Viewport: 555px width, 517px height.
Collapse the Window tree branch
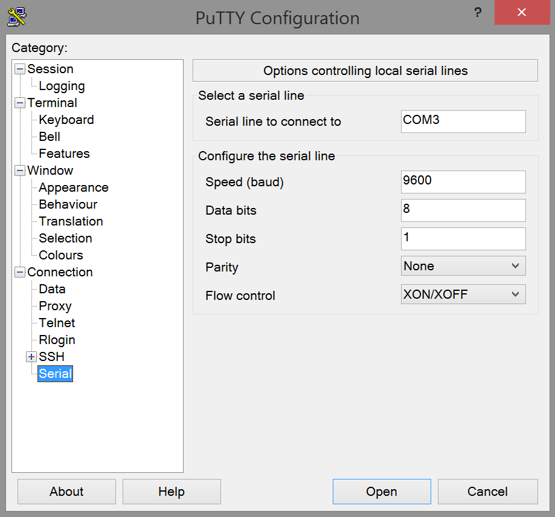[20, 171]
